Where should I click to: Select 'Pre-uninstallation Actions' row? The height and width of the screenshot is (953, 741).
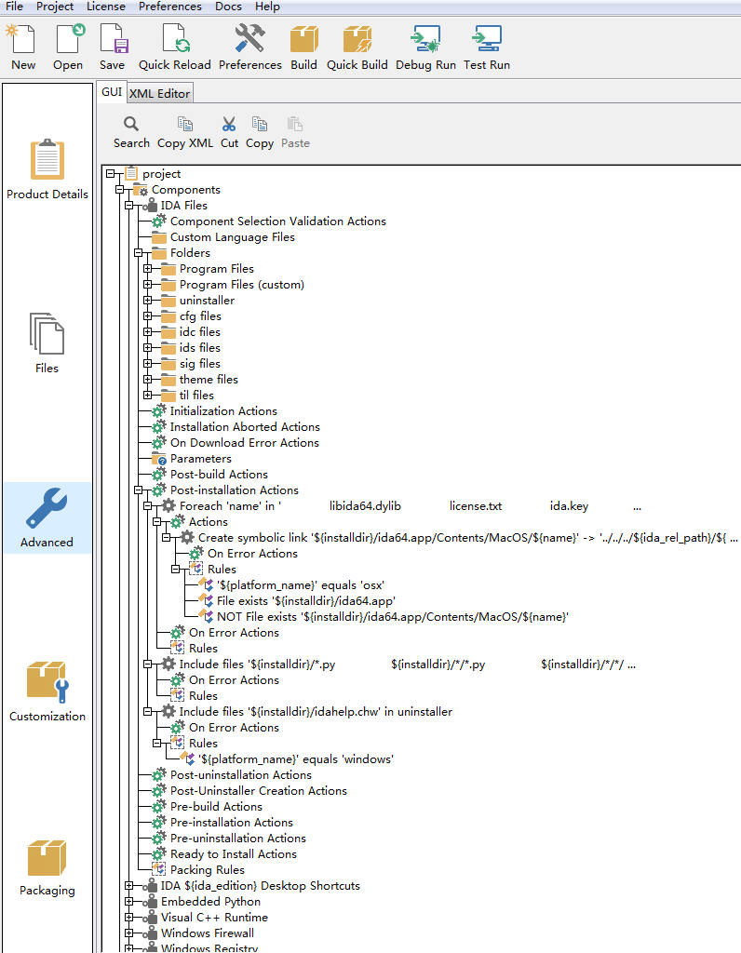click(237, 838)
